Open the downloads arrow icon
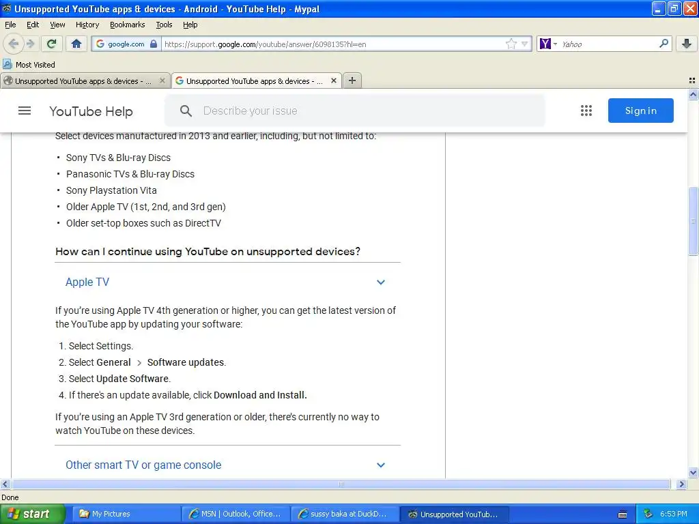 (687, 44)
